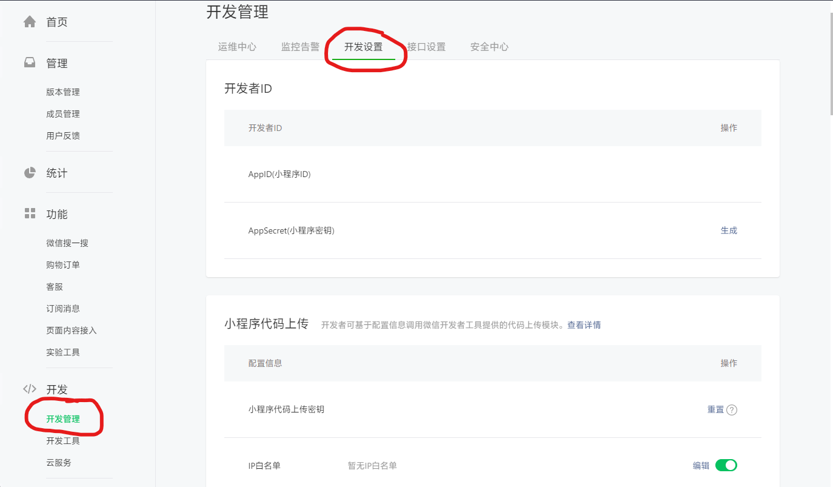Screen dimensions: 833x487
Task: Open 云服务 in the sidebar
Action: pyautogui.click(x=59, y=463)
